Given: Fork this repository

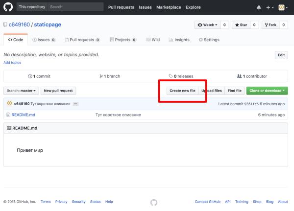Looking at the screenshot, I should tap(270, 25).
